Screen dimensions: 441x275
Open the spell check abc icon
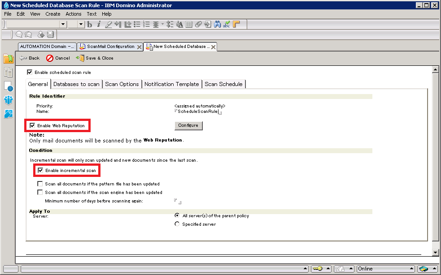(227, 25)
